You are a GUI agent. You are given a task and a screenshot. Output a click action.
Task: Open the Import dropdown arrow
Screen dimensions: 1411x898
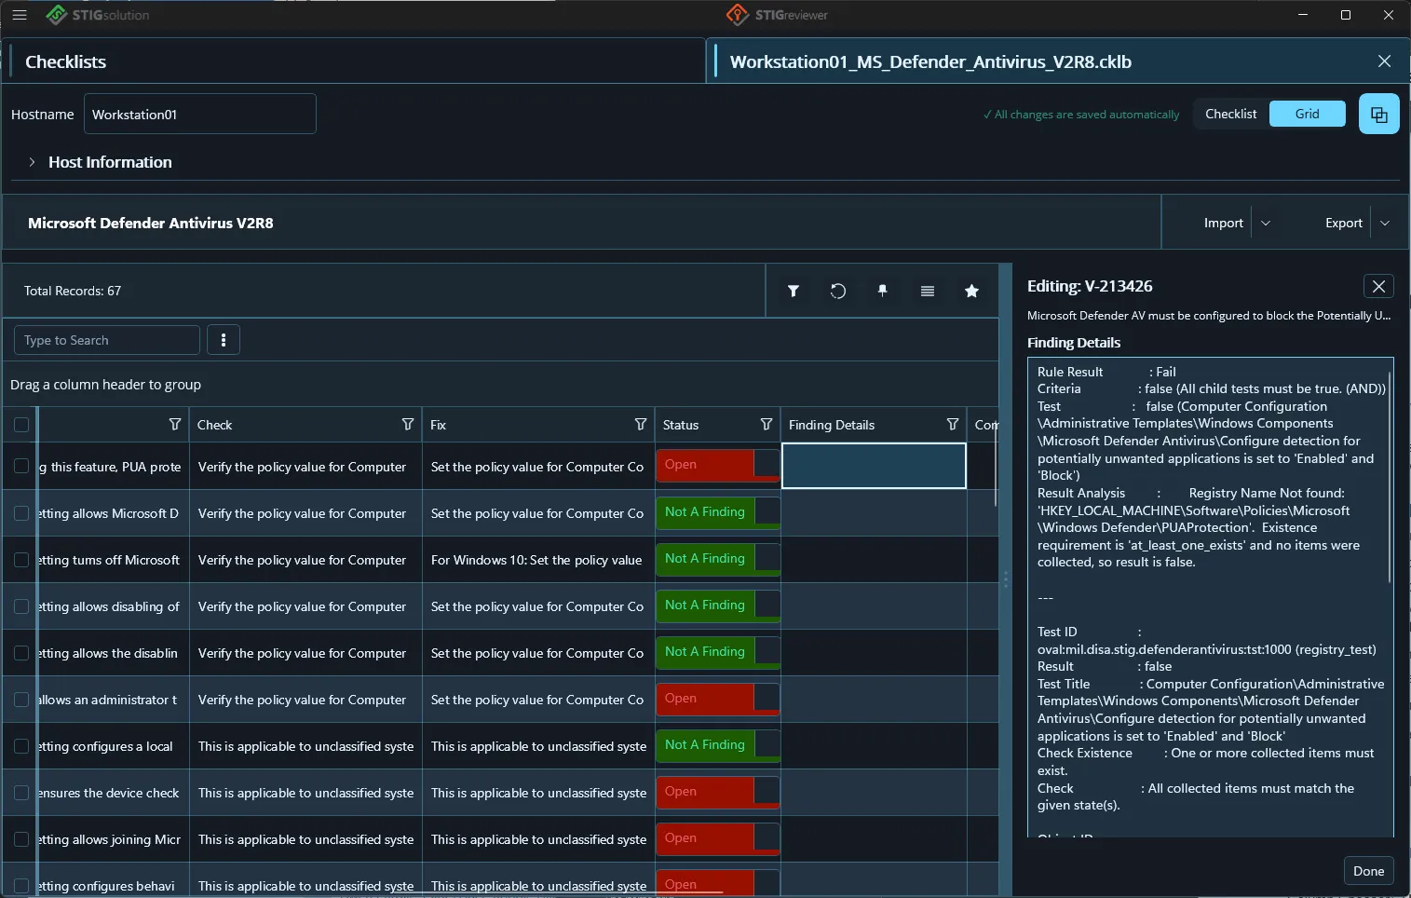tap(1266, 223)
